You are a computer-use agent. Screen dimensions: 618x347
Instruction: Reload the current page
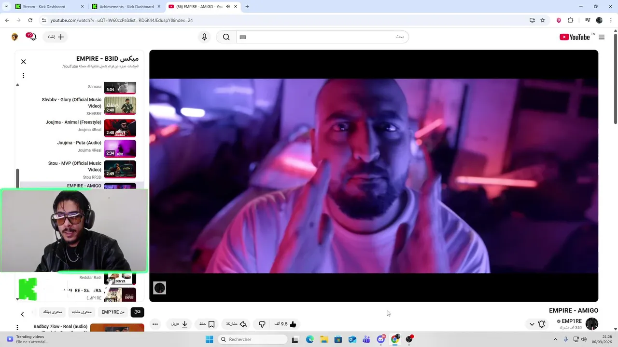click(30, 20)
